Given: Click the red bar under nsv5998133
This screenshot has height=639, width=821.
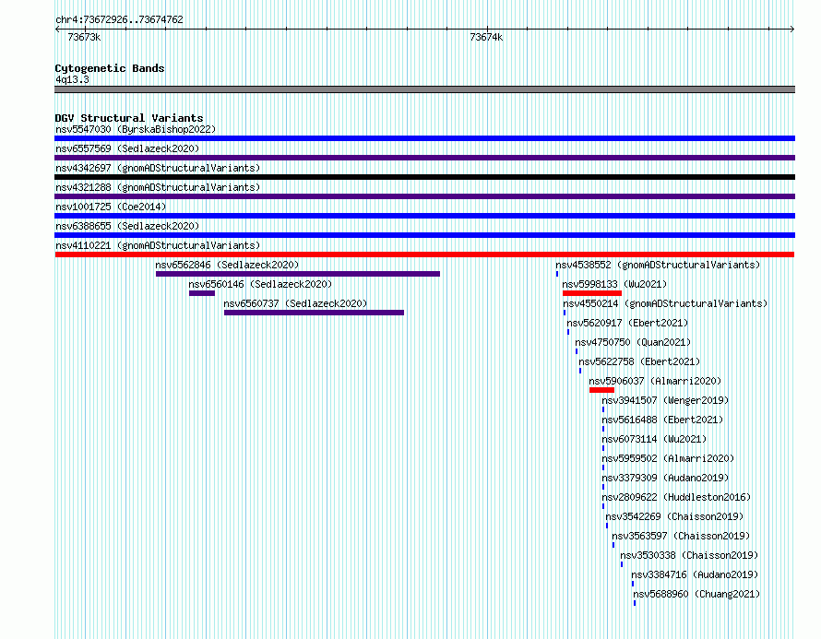Looking at the screenshot, I should tap(592, 293).
